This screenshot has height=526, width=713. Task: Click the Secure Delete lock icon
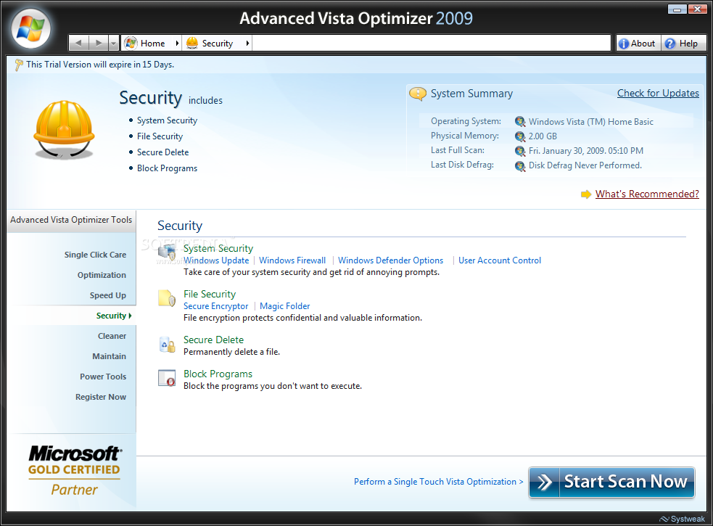[x=167, y=345]
